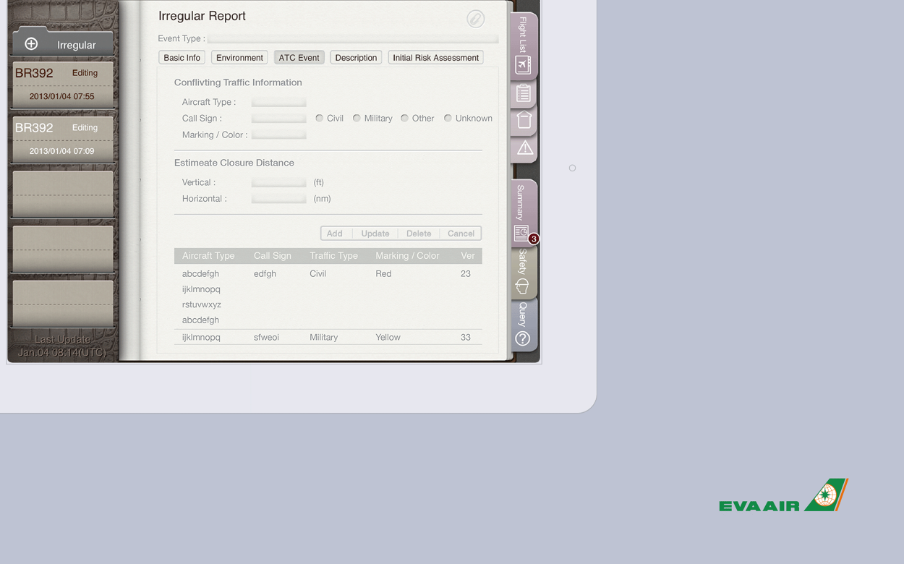
Task: Click the Cancel button
Action: 461,234
